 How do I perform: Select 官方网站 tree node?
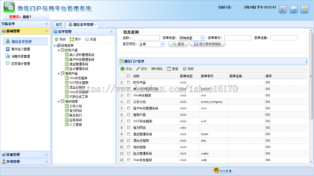coord(75,111)
